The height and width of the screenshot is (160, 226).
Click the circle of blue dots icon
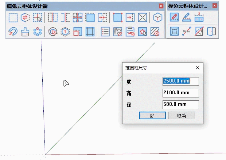tap(37, 32)
